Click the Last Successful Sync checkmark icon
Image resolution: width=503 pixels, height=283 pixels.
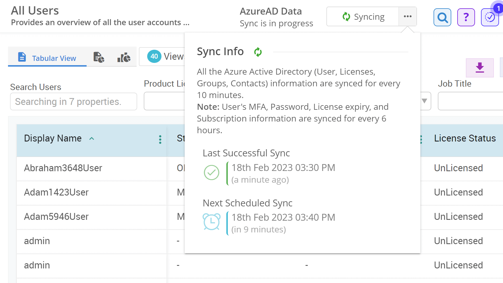point(211,173)
